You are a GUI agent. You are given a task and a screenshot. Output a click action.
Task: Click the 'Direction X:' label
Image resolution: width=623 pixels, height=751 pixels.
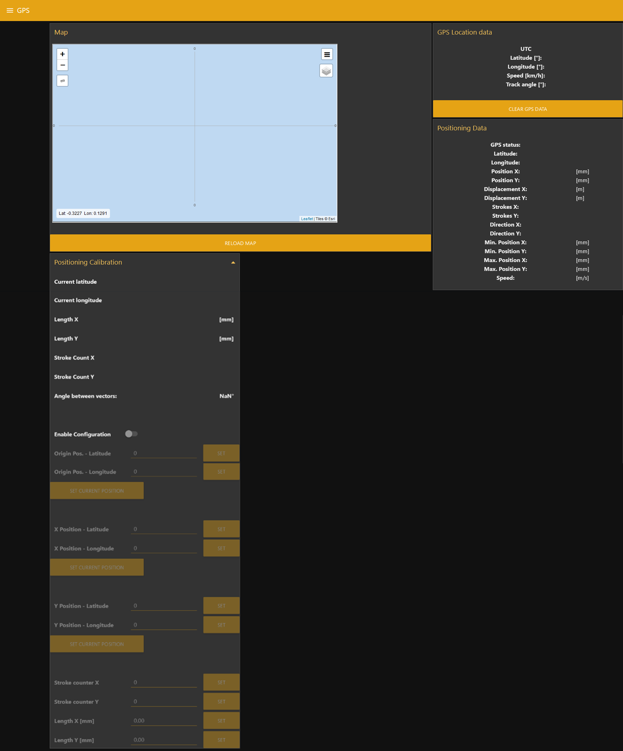tap(505, 225)
